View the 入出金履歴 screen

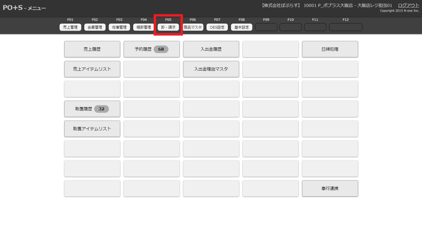(211, 49)
